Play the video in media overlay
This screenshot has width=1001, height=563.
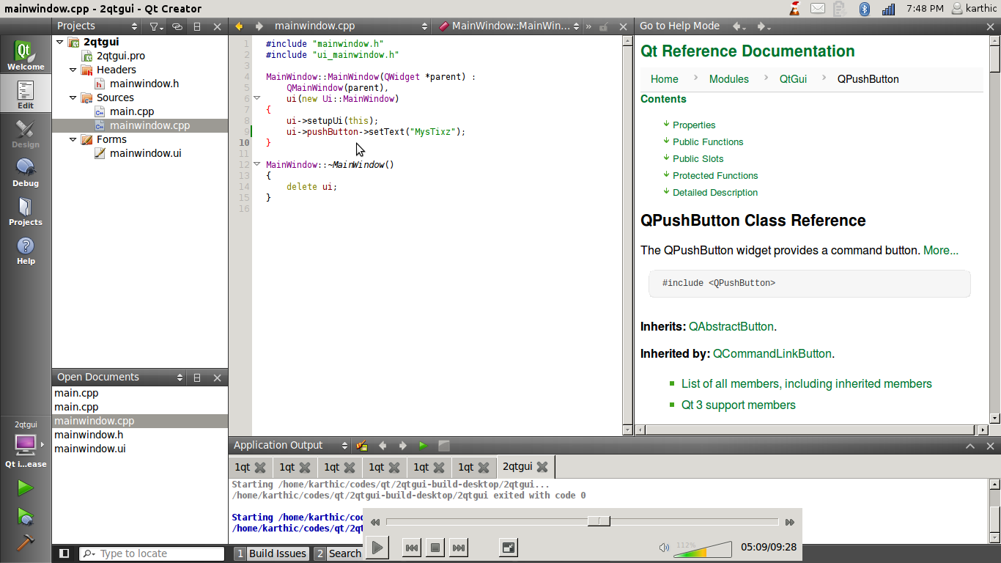point(377,547)
